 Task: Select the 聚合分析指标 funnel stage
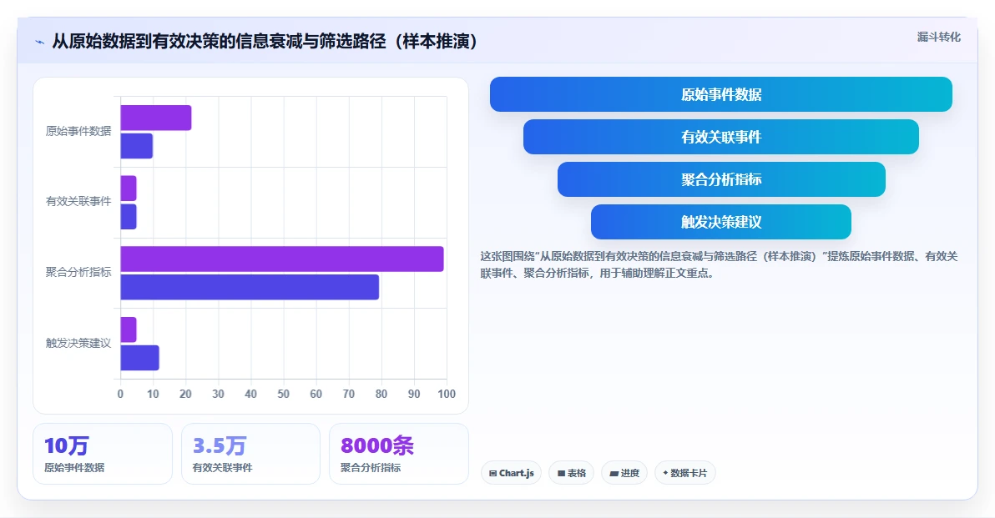(x=721, y=179)
